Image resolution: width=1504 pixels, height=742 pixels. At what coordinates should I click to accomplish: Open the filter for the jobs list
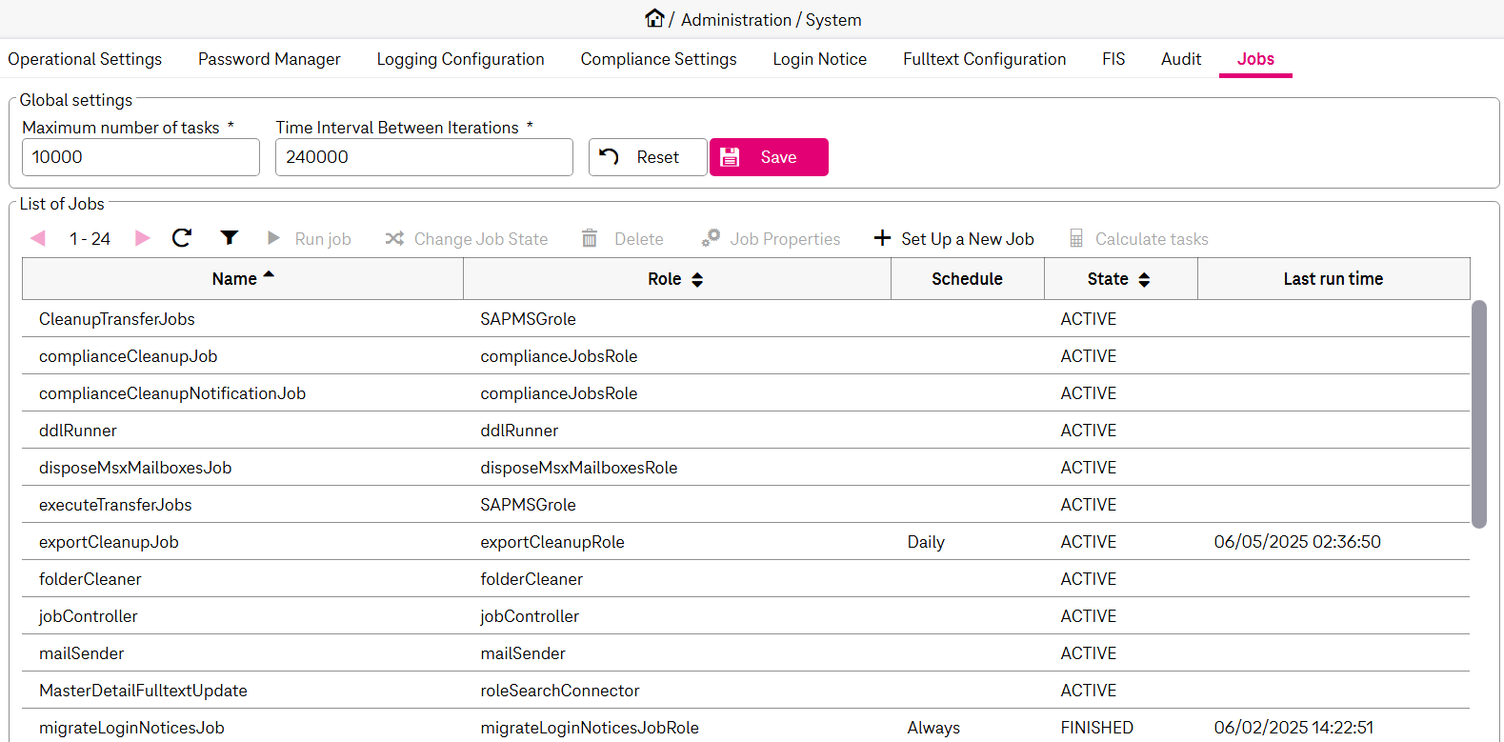click(x=229, y=238)
